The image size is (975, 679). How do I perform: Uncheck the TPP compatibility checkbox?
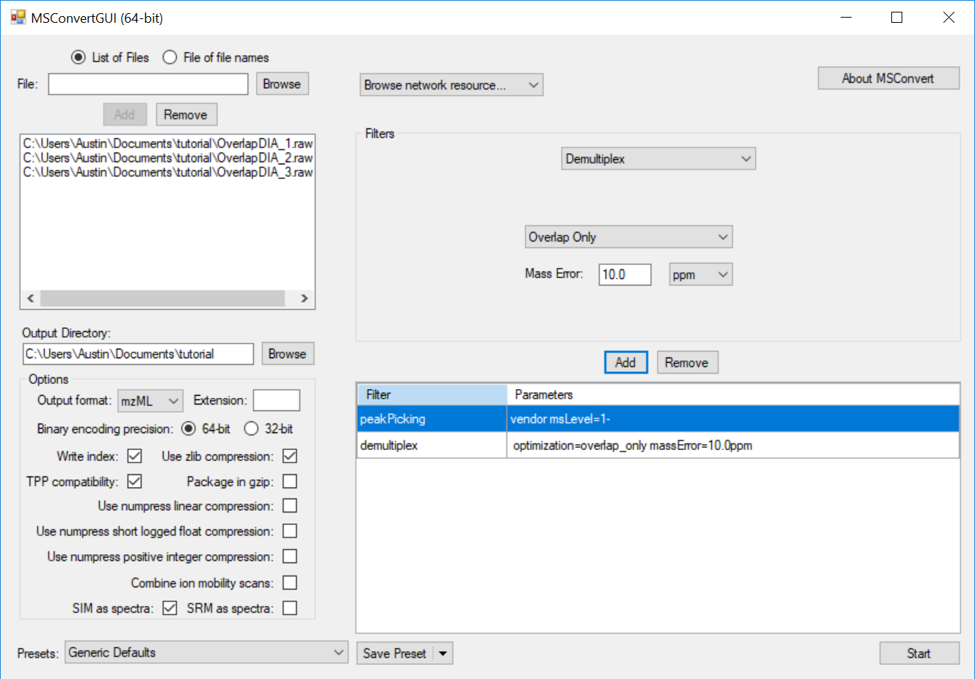[x=134, y=482]
